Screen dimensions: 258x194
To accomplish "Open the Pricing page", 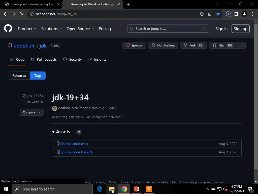I will point(105,29).
